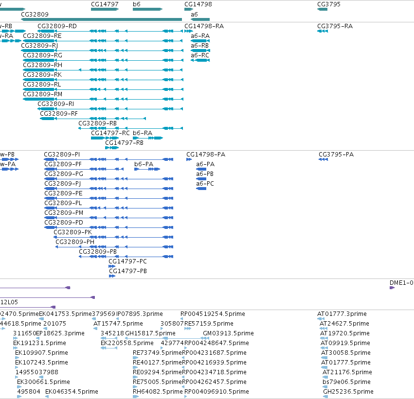Click protein CG32809-PL
This screenshot has width=414, height=399.
tap(108, 208)
